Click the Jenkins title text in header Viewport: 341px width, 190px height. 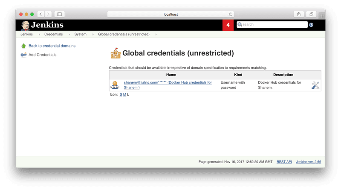pyautogui.click(x=47, y=25)
